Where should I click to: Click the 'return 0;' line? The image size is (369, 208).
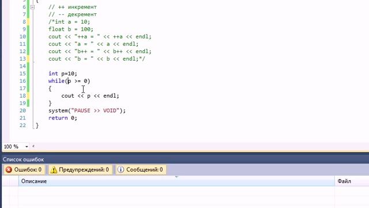point(63,118)
